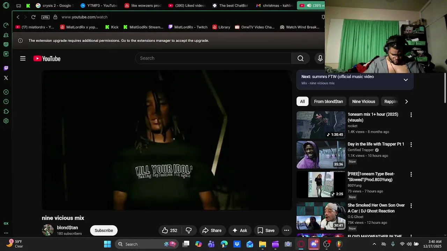Open MistLordRx - Twitch bookmark
447x251 pixels.
(188, 27)
